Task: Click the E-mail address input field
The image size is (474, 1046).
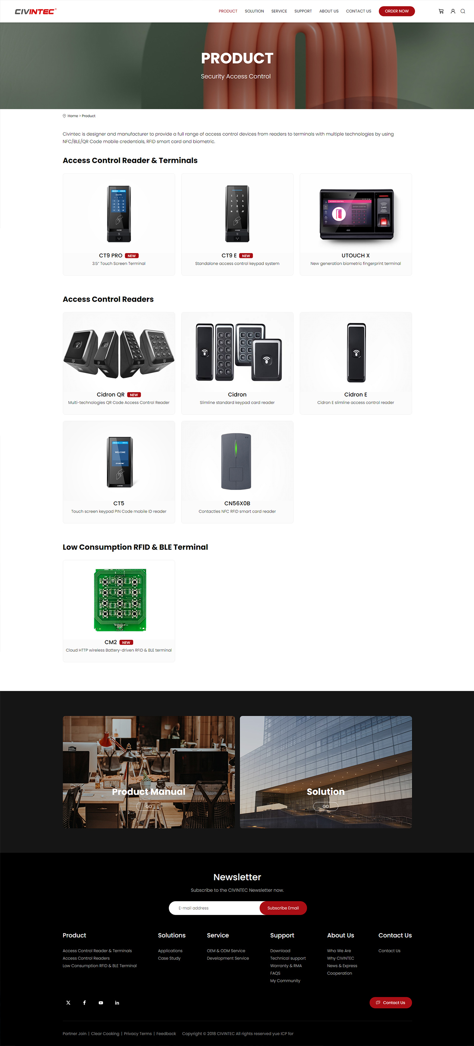Action: coord(214,908)
